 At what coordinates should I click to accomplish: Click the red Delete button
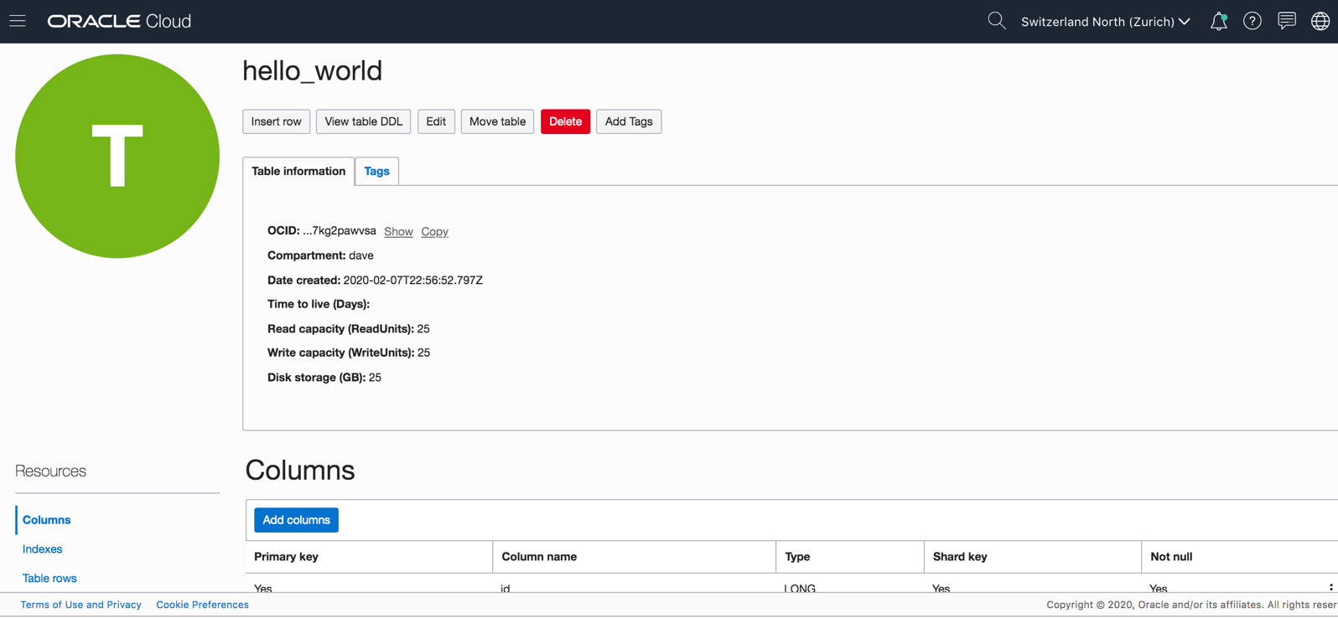point(565,121)
